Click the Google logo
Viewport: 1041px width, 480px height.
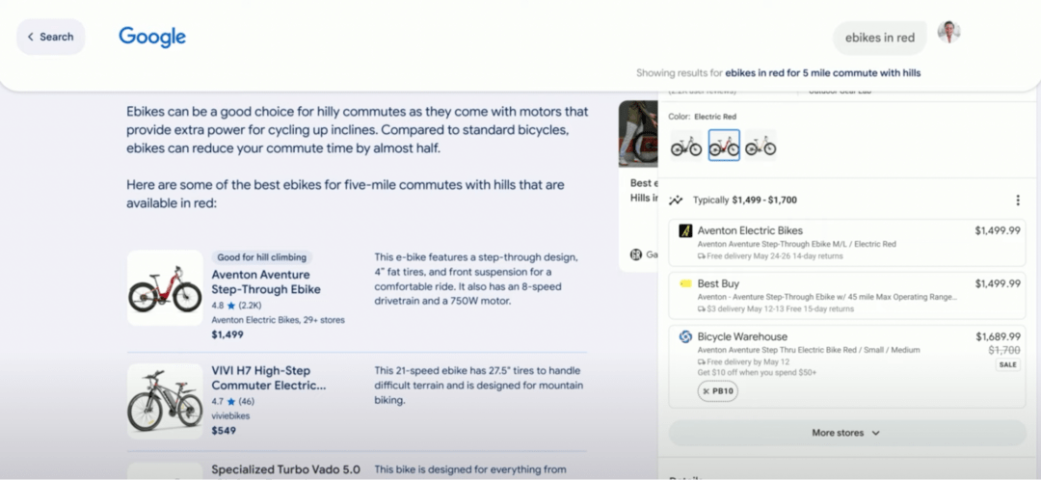click(x=152, y=37)
